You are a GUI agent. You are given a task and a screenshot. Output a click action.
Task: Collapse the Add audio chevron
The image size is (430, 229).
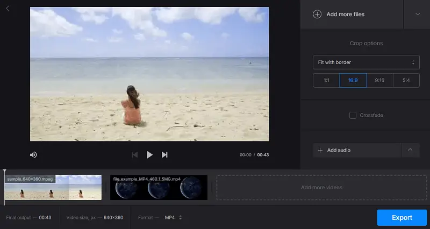[410, 150]
